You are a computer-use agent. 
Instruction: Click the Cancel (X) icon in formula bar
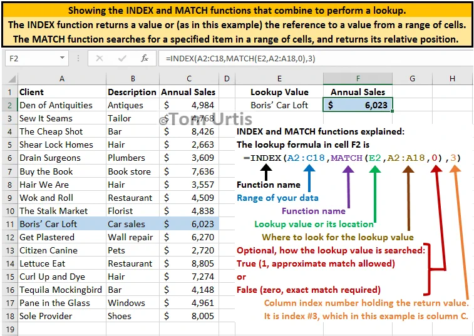(100, 58)
